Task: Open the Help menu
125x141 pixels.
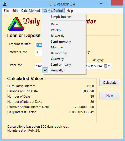Action: point(70,11)
